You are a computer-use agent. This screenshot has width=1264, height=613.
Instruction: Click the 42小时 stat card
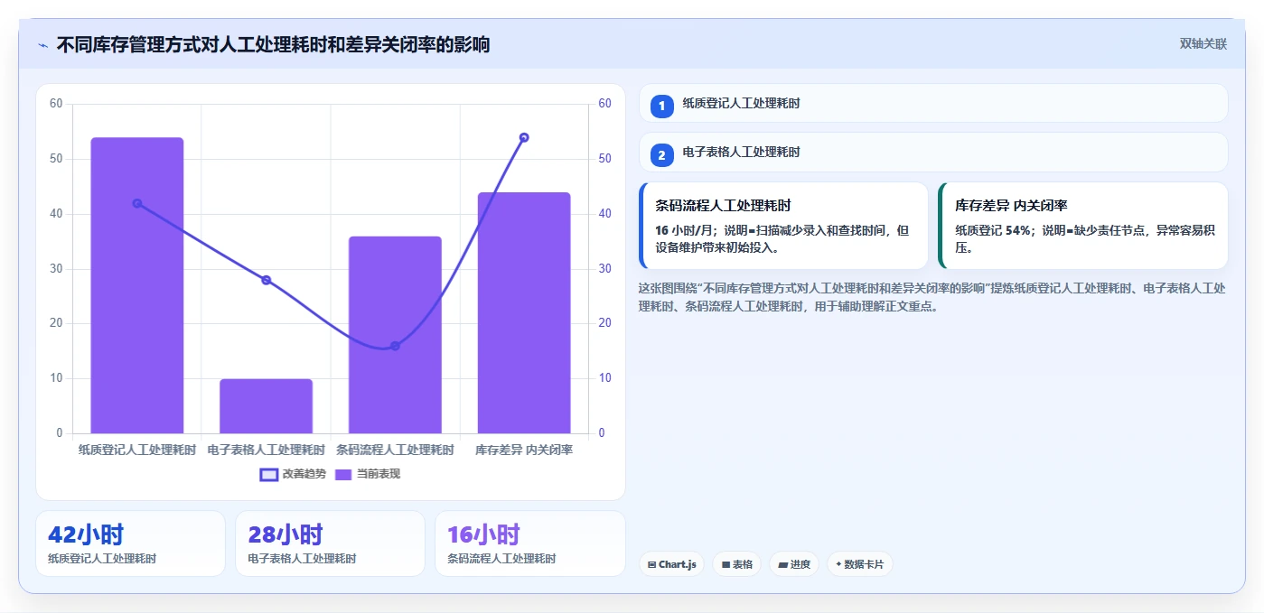(x=130, y=543)
